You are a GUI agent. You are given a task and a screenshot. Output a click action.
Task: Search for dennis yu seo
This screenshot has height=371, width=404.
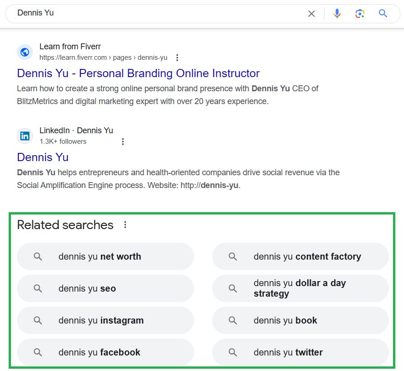point(105,288)
